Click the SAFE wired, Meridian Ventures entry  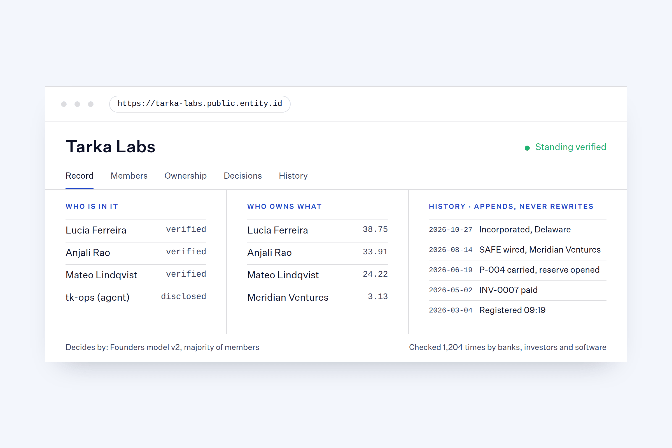point(540,250)
